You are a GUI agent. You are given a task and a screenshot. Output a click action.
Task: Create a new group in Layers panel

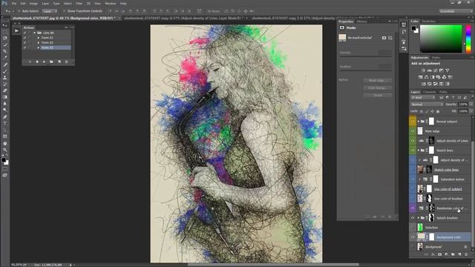(x=453, y=254)
